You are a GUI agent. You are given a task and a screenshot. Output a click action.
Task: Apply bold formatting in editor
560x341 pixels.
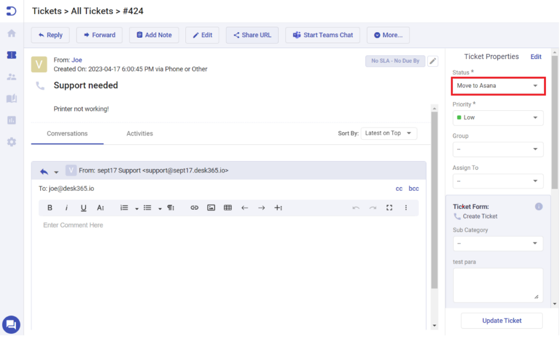coord(50,208)
